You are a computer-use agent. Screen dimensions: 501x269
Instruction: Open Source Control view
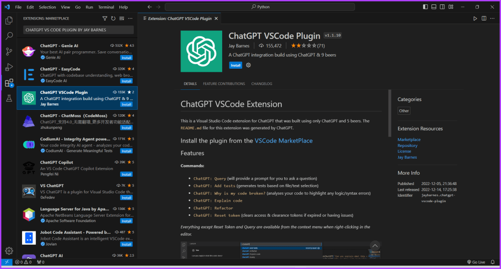click(9, 51)
